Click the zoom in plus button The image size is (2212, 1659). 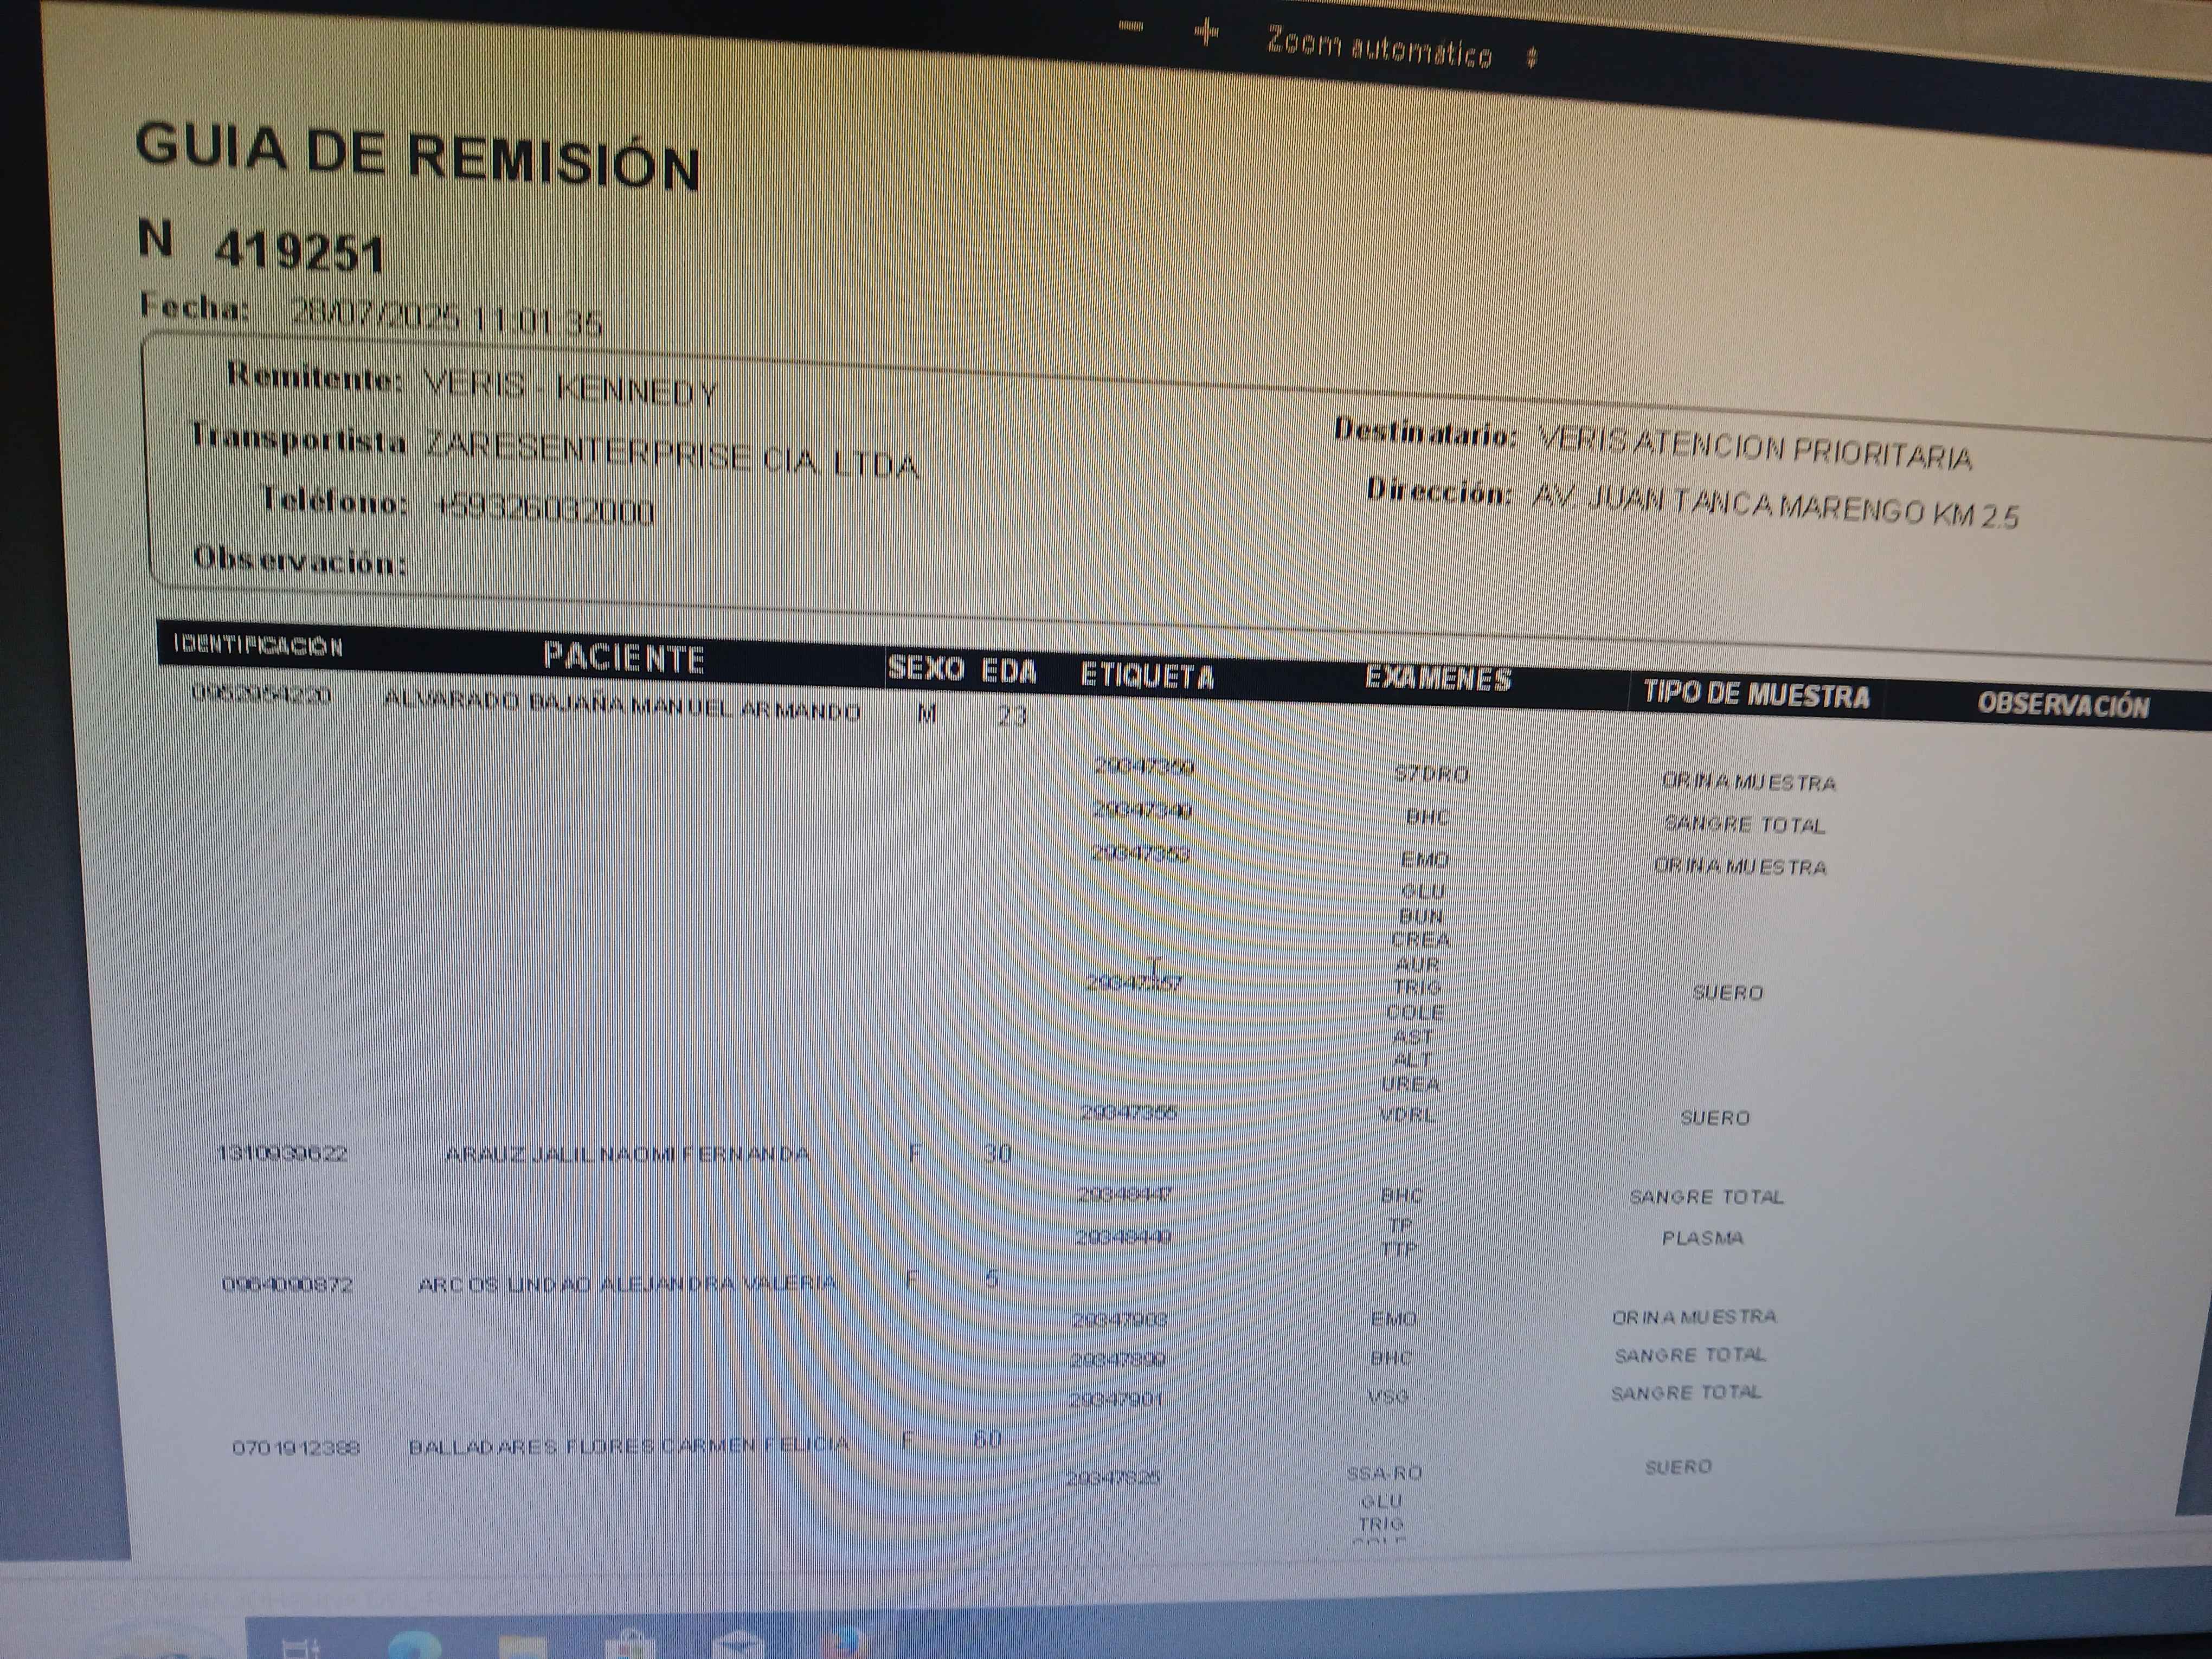(1206, 34)
